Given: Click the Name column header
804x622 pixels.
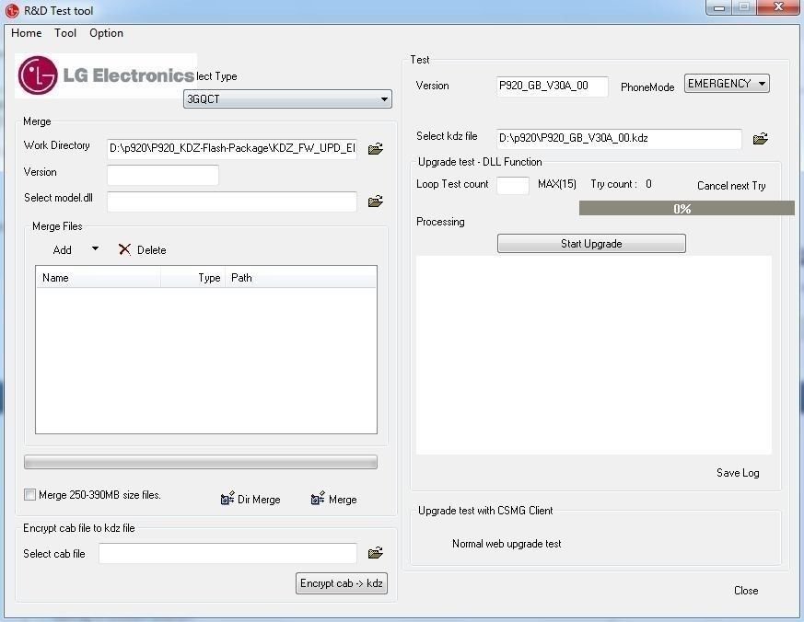Looking at the screenshot, I should pos(99,277).
